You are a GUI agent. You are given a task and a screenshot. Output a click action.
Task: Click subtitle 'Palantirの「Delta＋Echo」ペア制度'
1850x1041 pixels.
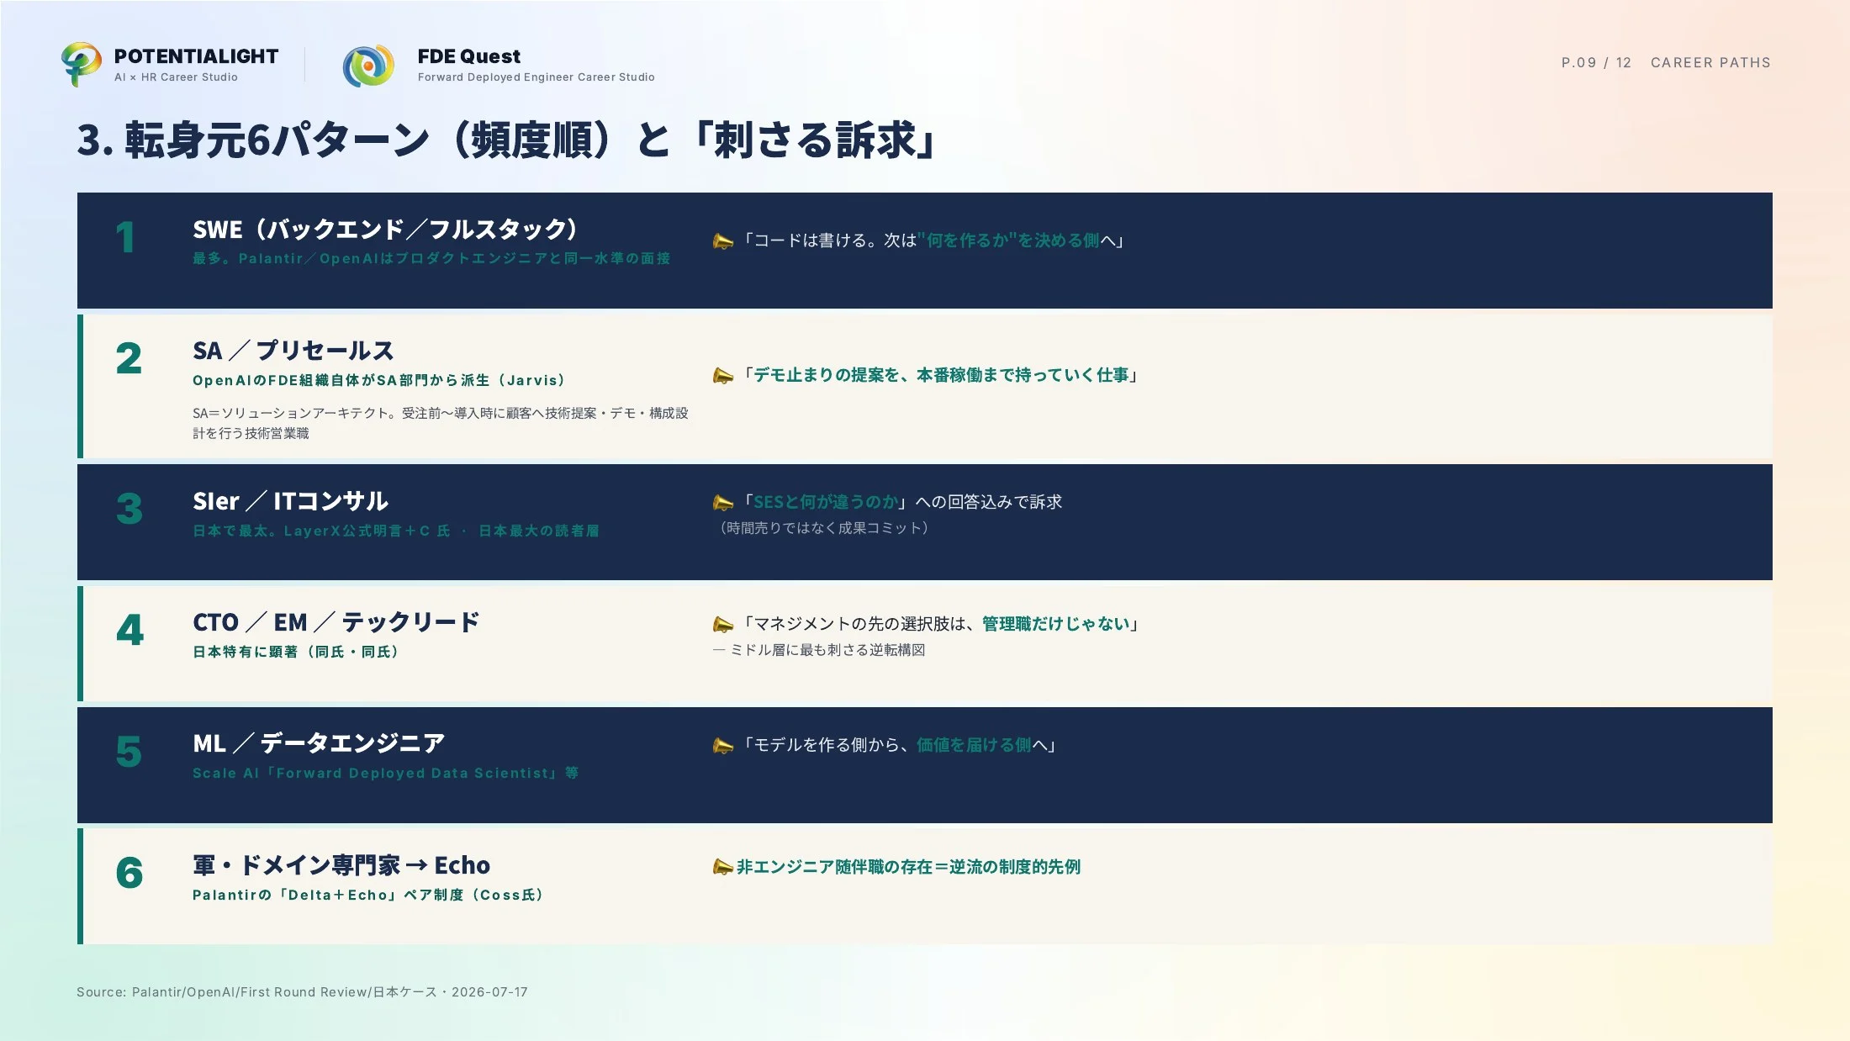[368, 895]
